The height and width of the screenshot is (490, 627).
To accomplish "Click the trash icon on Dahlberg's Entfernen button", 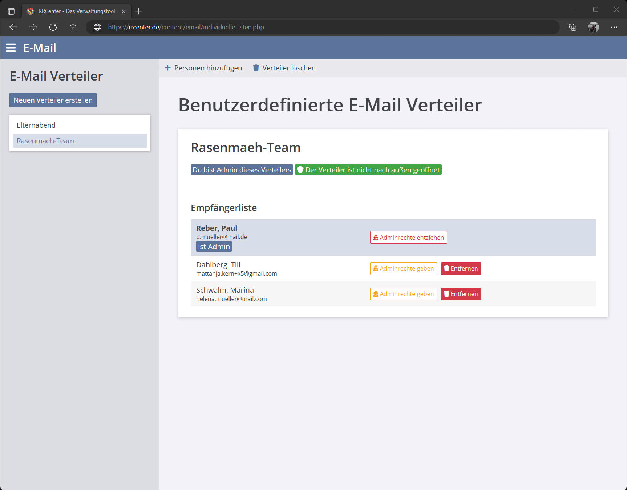I will [x=446, y=268].
